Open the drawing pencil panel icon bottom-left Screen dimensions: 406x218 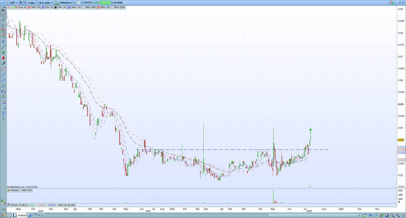(3, 215)
